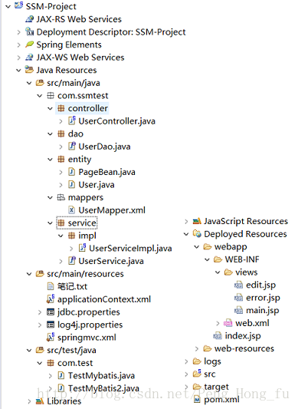Viewport: 298px width, 409px height.
Task: Click the Spring Elements leaf icon
Action: pos(29,45)
